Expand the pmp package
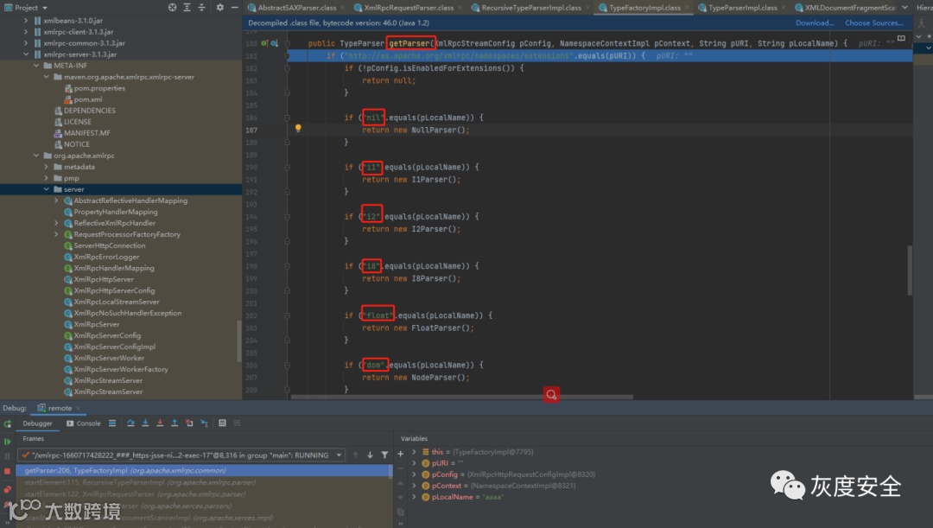Viewport: 933px width, 528px height. tap(46, 178)
